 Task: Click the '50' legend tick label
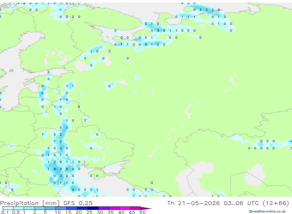click(x=143, y=212)
